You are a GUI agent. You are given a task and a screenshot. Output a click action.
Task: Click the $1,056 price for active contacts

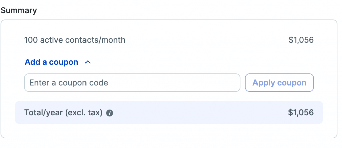(x=301, y=40)
